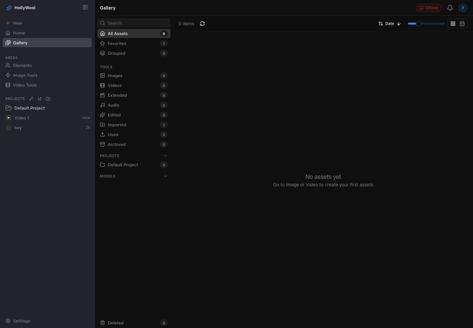This screenshot has width=473, height=328.
Task: Refresh the gallery items
Action: coord(202,24)
